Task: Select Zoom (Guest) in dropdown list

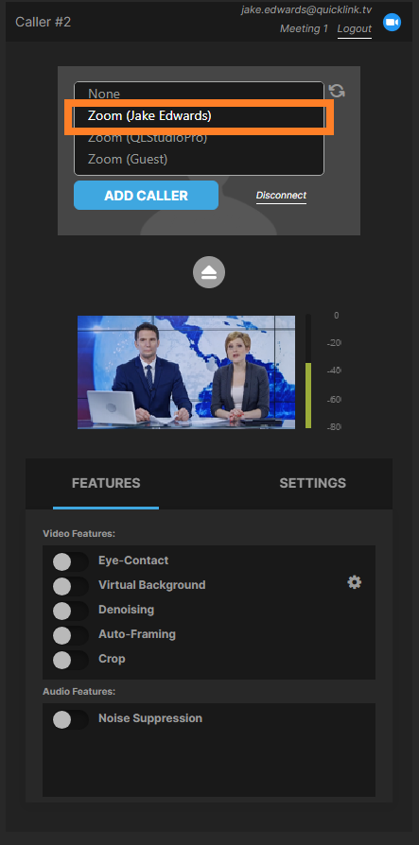Action: [199, 160]
